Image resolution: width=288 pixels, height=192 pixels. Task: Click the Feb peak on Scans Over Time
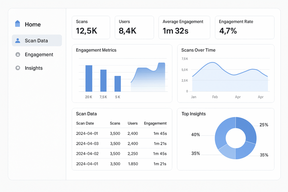(x=213, y=62)
